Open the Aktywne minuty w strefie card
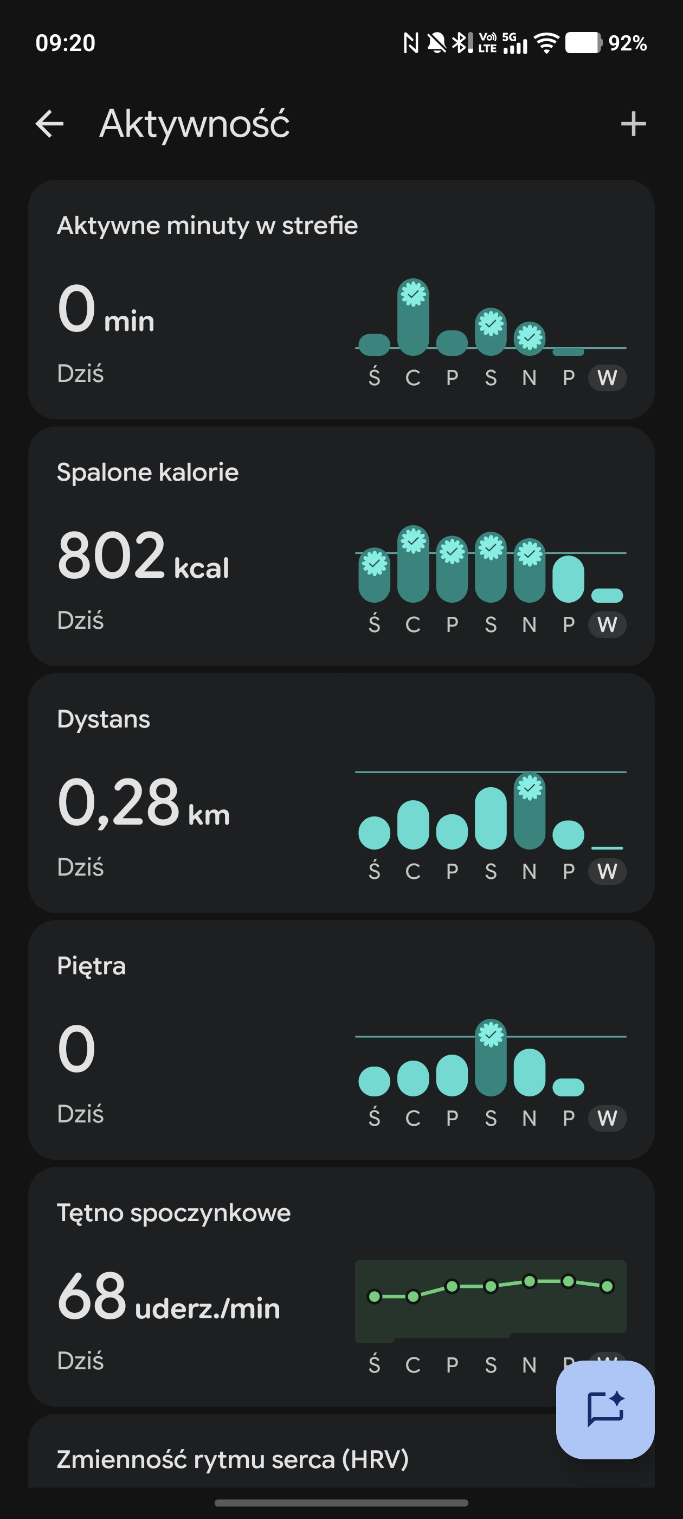This screenshot has width=683, height=1519. pos(341,299)
